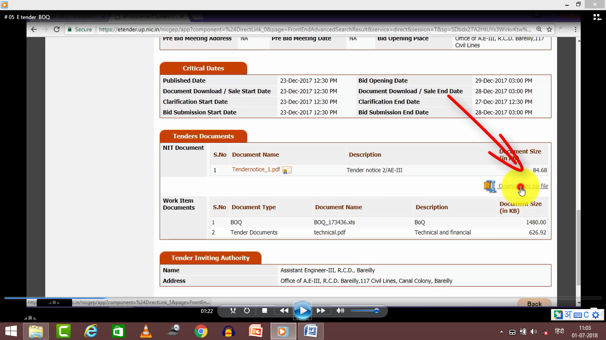Open the green Camtasia taskbar icon
The image size is (606, 340).
[63, 331]
